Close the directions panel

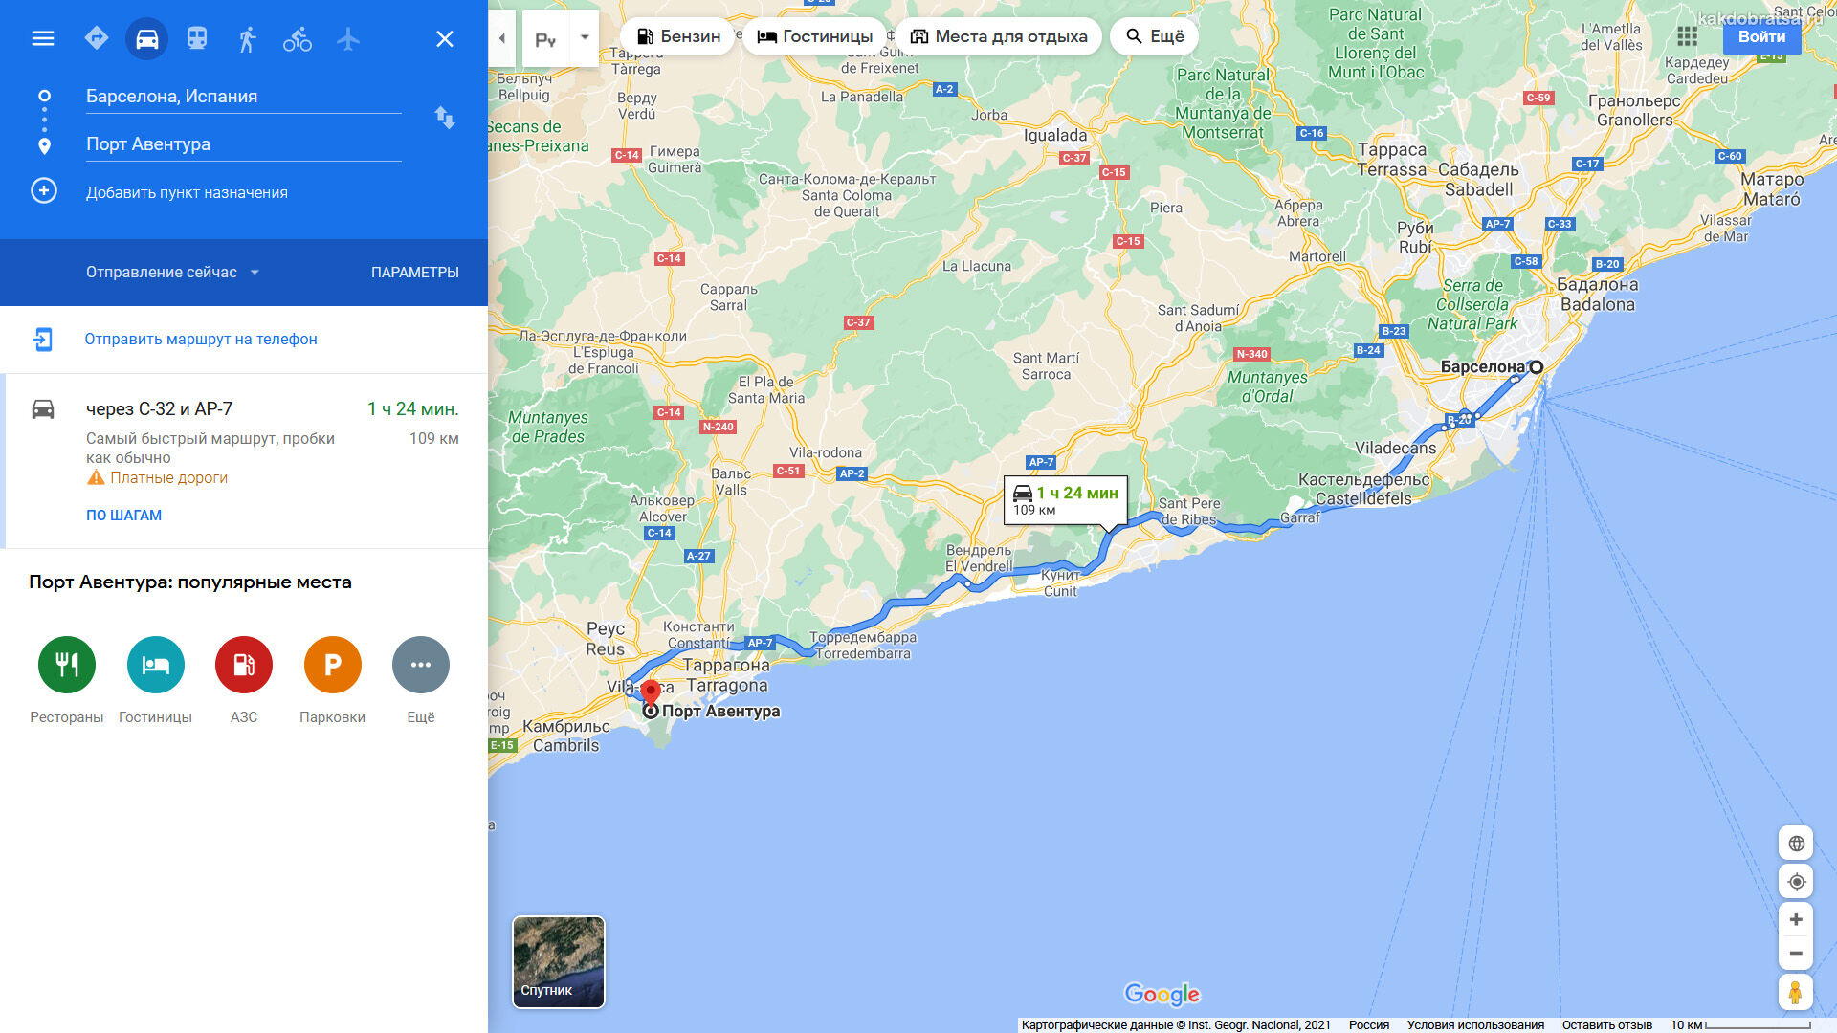[445, 38]
